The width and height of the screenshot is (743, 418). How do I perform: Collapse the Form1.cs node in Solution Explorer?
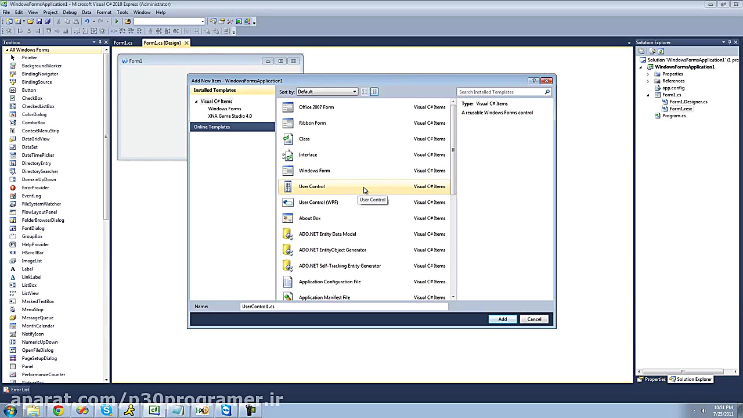(648, 95)
